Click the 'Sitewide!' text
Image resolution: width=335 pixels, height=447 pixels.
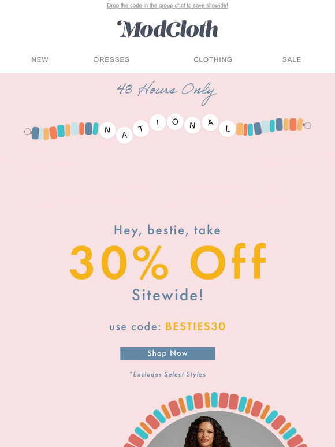[167, 295]
